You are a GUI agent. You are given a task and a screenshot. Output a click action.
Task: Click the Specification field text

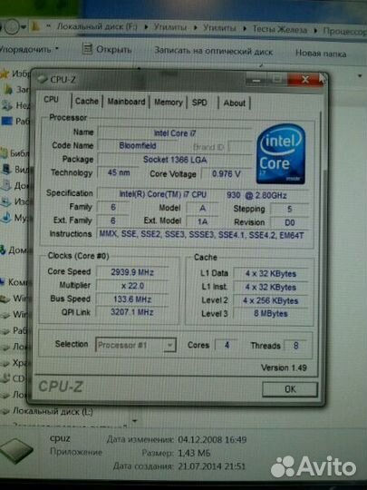pos(203,195)
